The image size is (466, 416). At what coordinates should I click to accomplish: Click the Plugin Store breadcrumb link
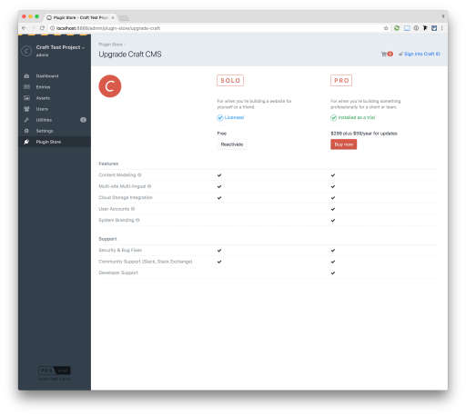click(110, 45)
